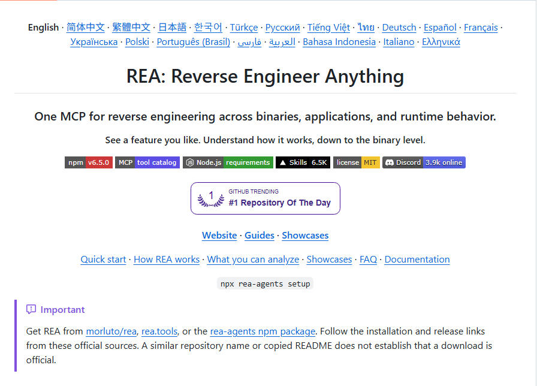Viewport: 537px width, 386px height.
Task: Open the العربية translation
Action: 282,42
